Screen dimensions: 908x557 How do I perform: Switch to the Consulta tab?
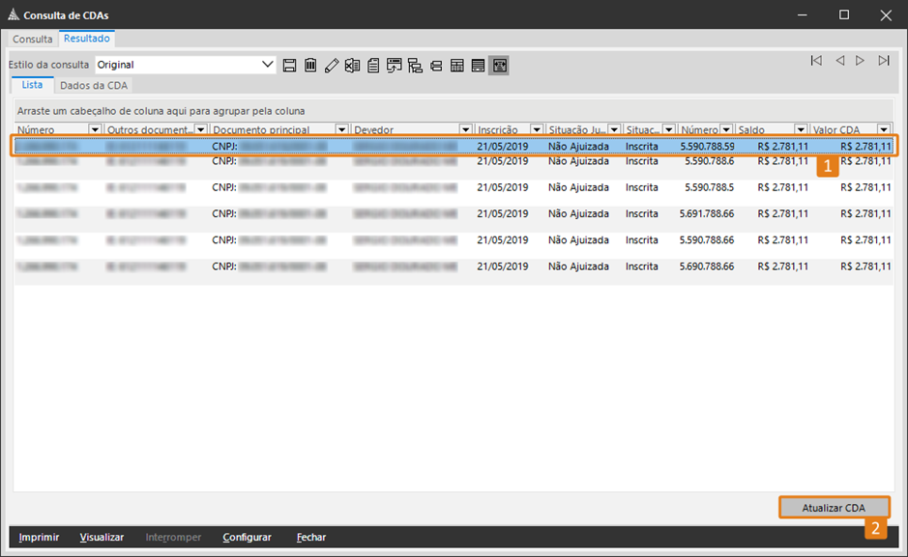(x=33, y=40)
